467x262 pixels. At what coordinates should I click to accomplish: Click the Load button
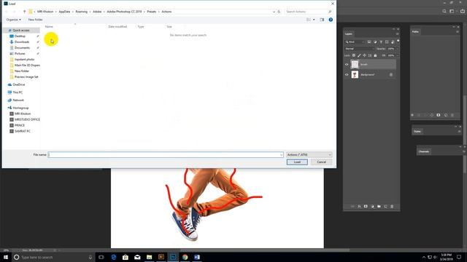pyautogui.click(x=297, y=162)
